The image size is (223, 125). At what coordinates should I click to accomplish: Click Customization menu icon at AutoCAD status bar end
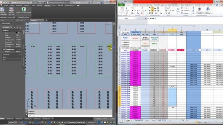(x=114, y=122)
